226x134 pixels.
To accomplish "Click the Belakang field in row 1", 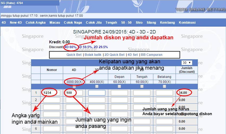I will pyautogui.click(x=164, y=93).
